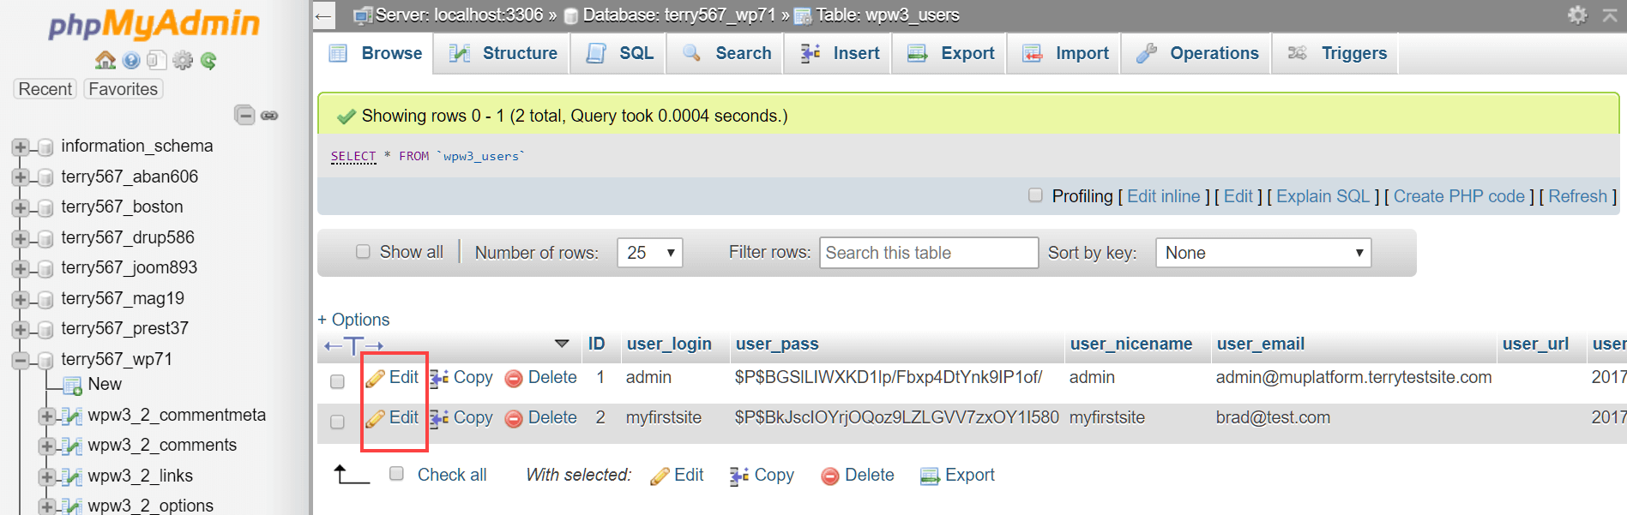Click pencil Edit icon for myfirstsite row
Image resolution: width=1627 pixels, height=515 pixels.
pyautogui.click(x=375, y=418)
